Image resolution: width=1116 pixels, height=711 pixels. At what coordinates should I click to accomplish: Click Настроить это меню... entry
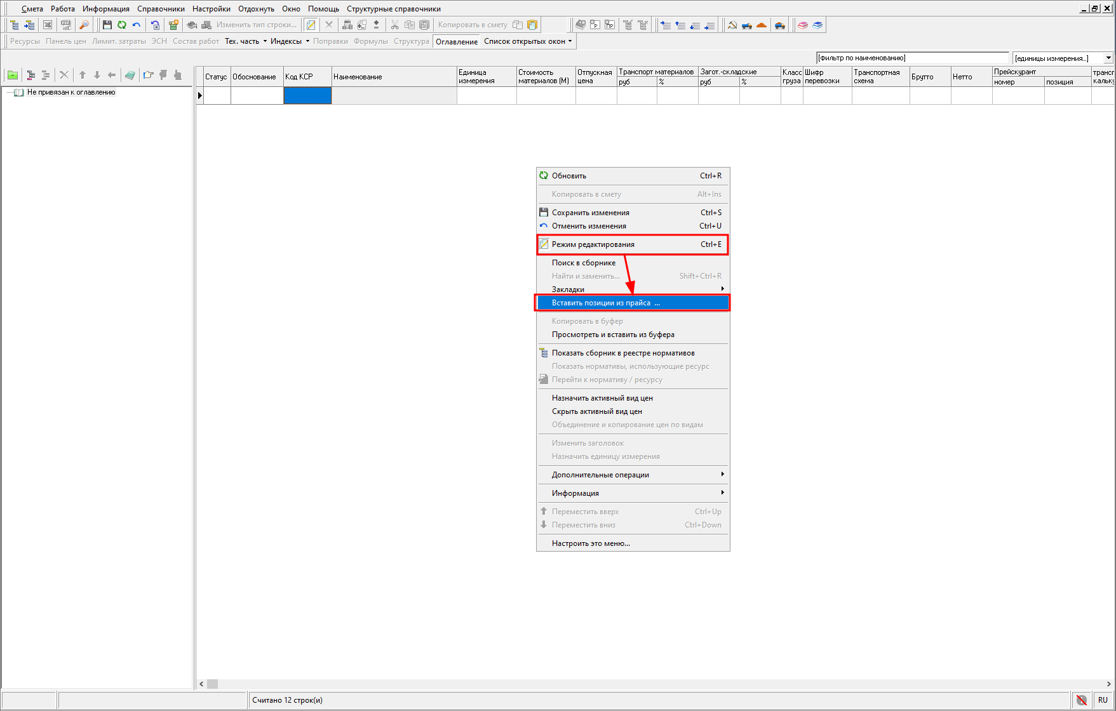[x=591, y=543]
